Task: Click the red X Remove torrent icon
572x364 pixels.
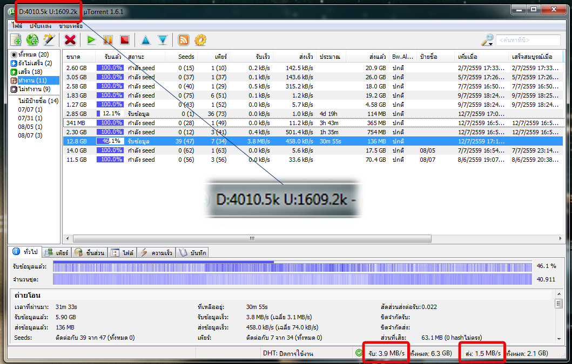Action: pos(70,40)
